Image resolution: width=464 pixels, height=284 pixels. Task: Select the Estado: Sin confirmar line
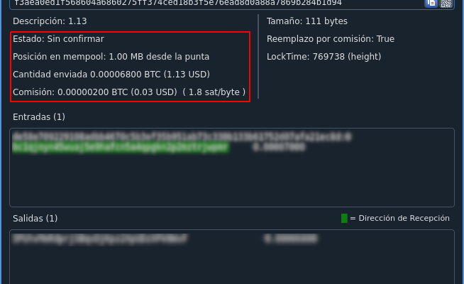[58, 39]
